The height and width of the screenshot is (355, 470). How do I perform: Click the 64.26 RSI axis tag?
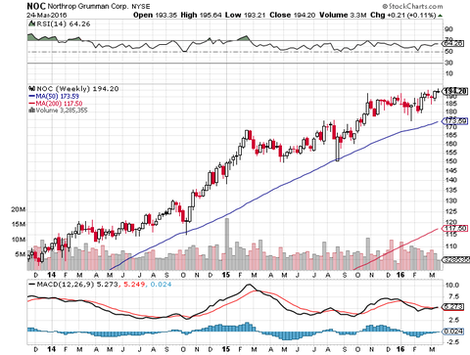453,43
